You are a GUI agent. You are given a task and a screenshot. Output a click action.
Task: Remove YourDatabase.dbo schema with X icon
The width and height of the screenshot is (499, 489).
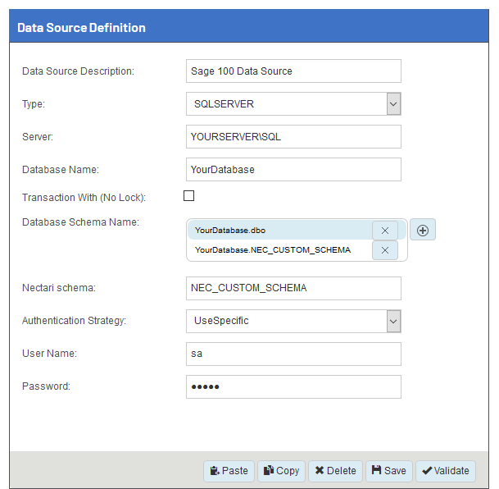[x=385, y=231]
